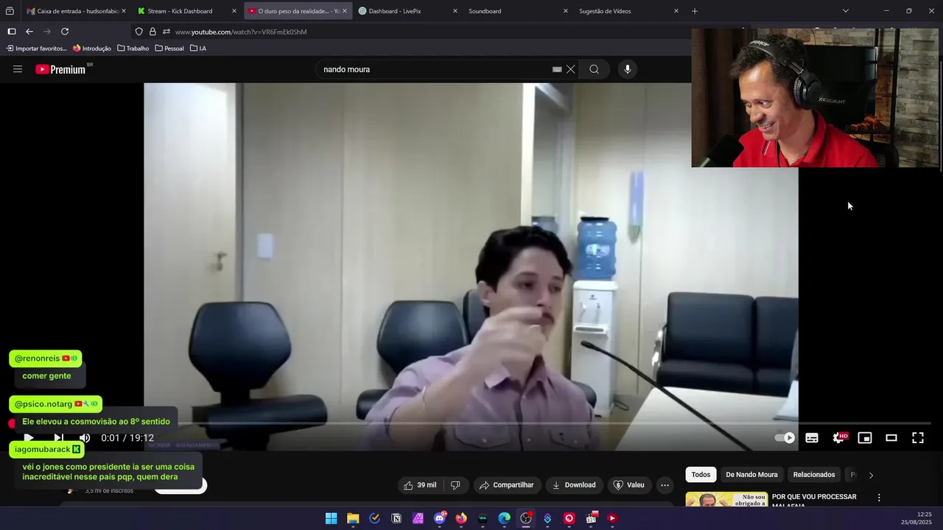Run search with magnifier button
The height and width of the screenshot is (530, 943).
(594, 69)
